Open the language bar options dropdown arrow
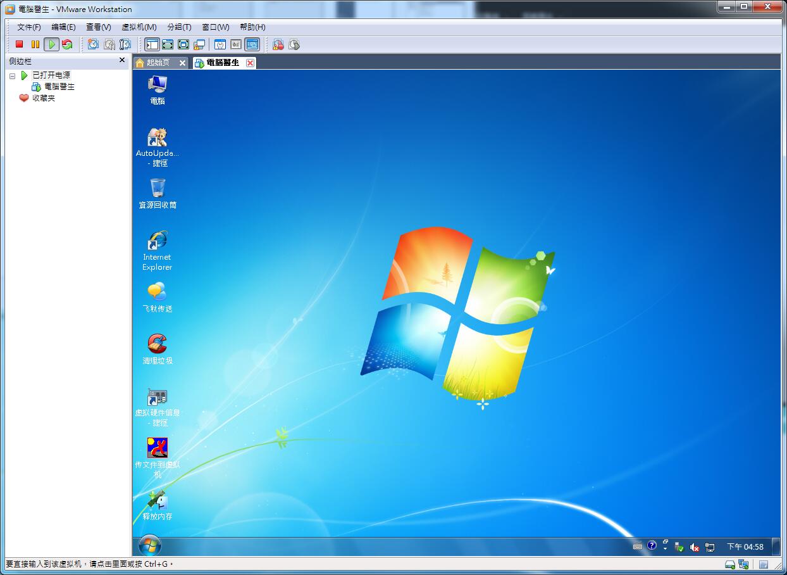Image resolution: width=787 pixels, height=575 pixels. point(665,549)
